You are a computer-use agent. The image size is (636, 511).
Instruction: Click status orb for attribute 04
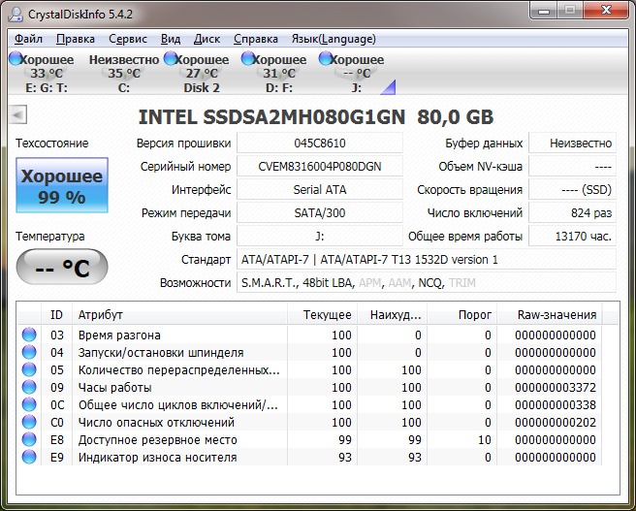pos(29,352)
